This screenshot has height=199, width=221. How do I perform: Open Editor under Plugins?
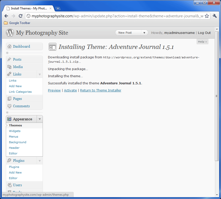(x=13, y=178)
